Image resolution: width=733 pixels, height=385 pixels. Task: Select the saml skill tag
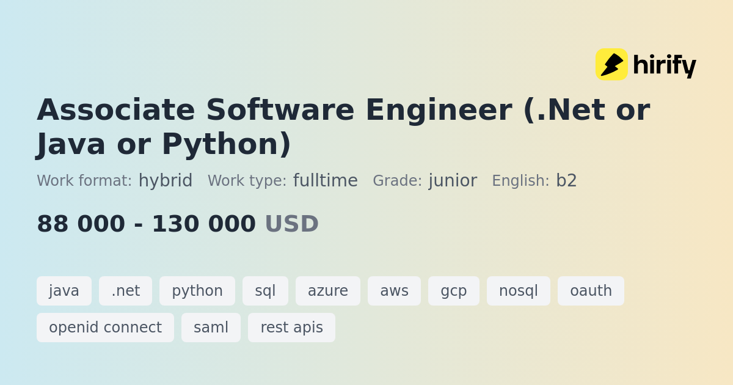pos(211,328)
